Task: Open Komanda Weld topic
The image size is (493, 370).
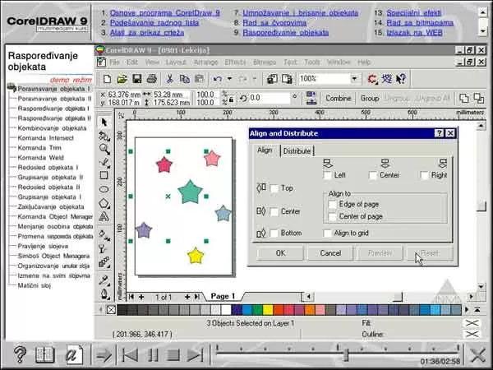Action: 41,158
